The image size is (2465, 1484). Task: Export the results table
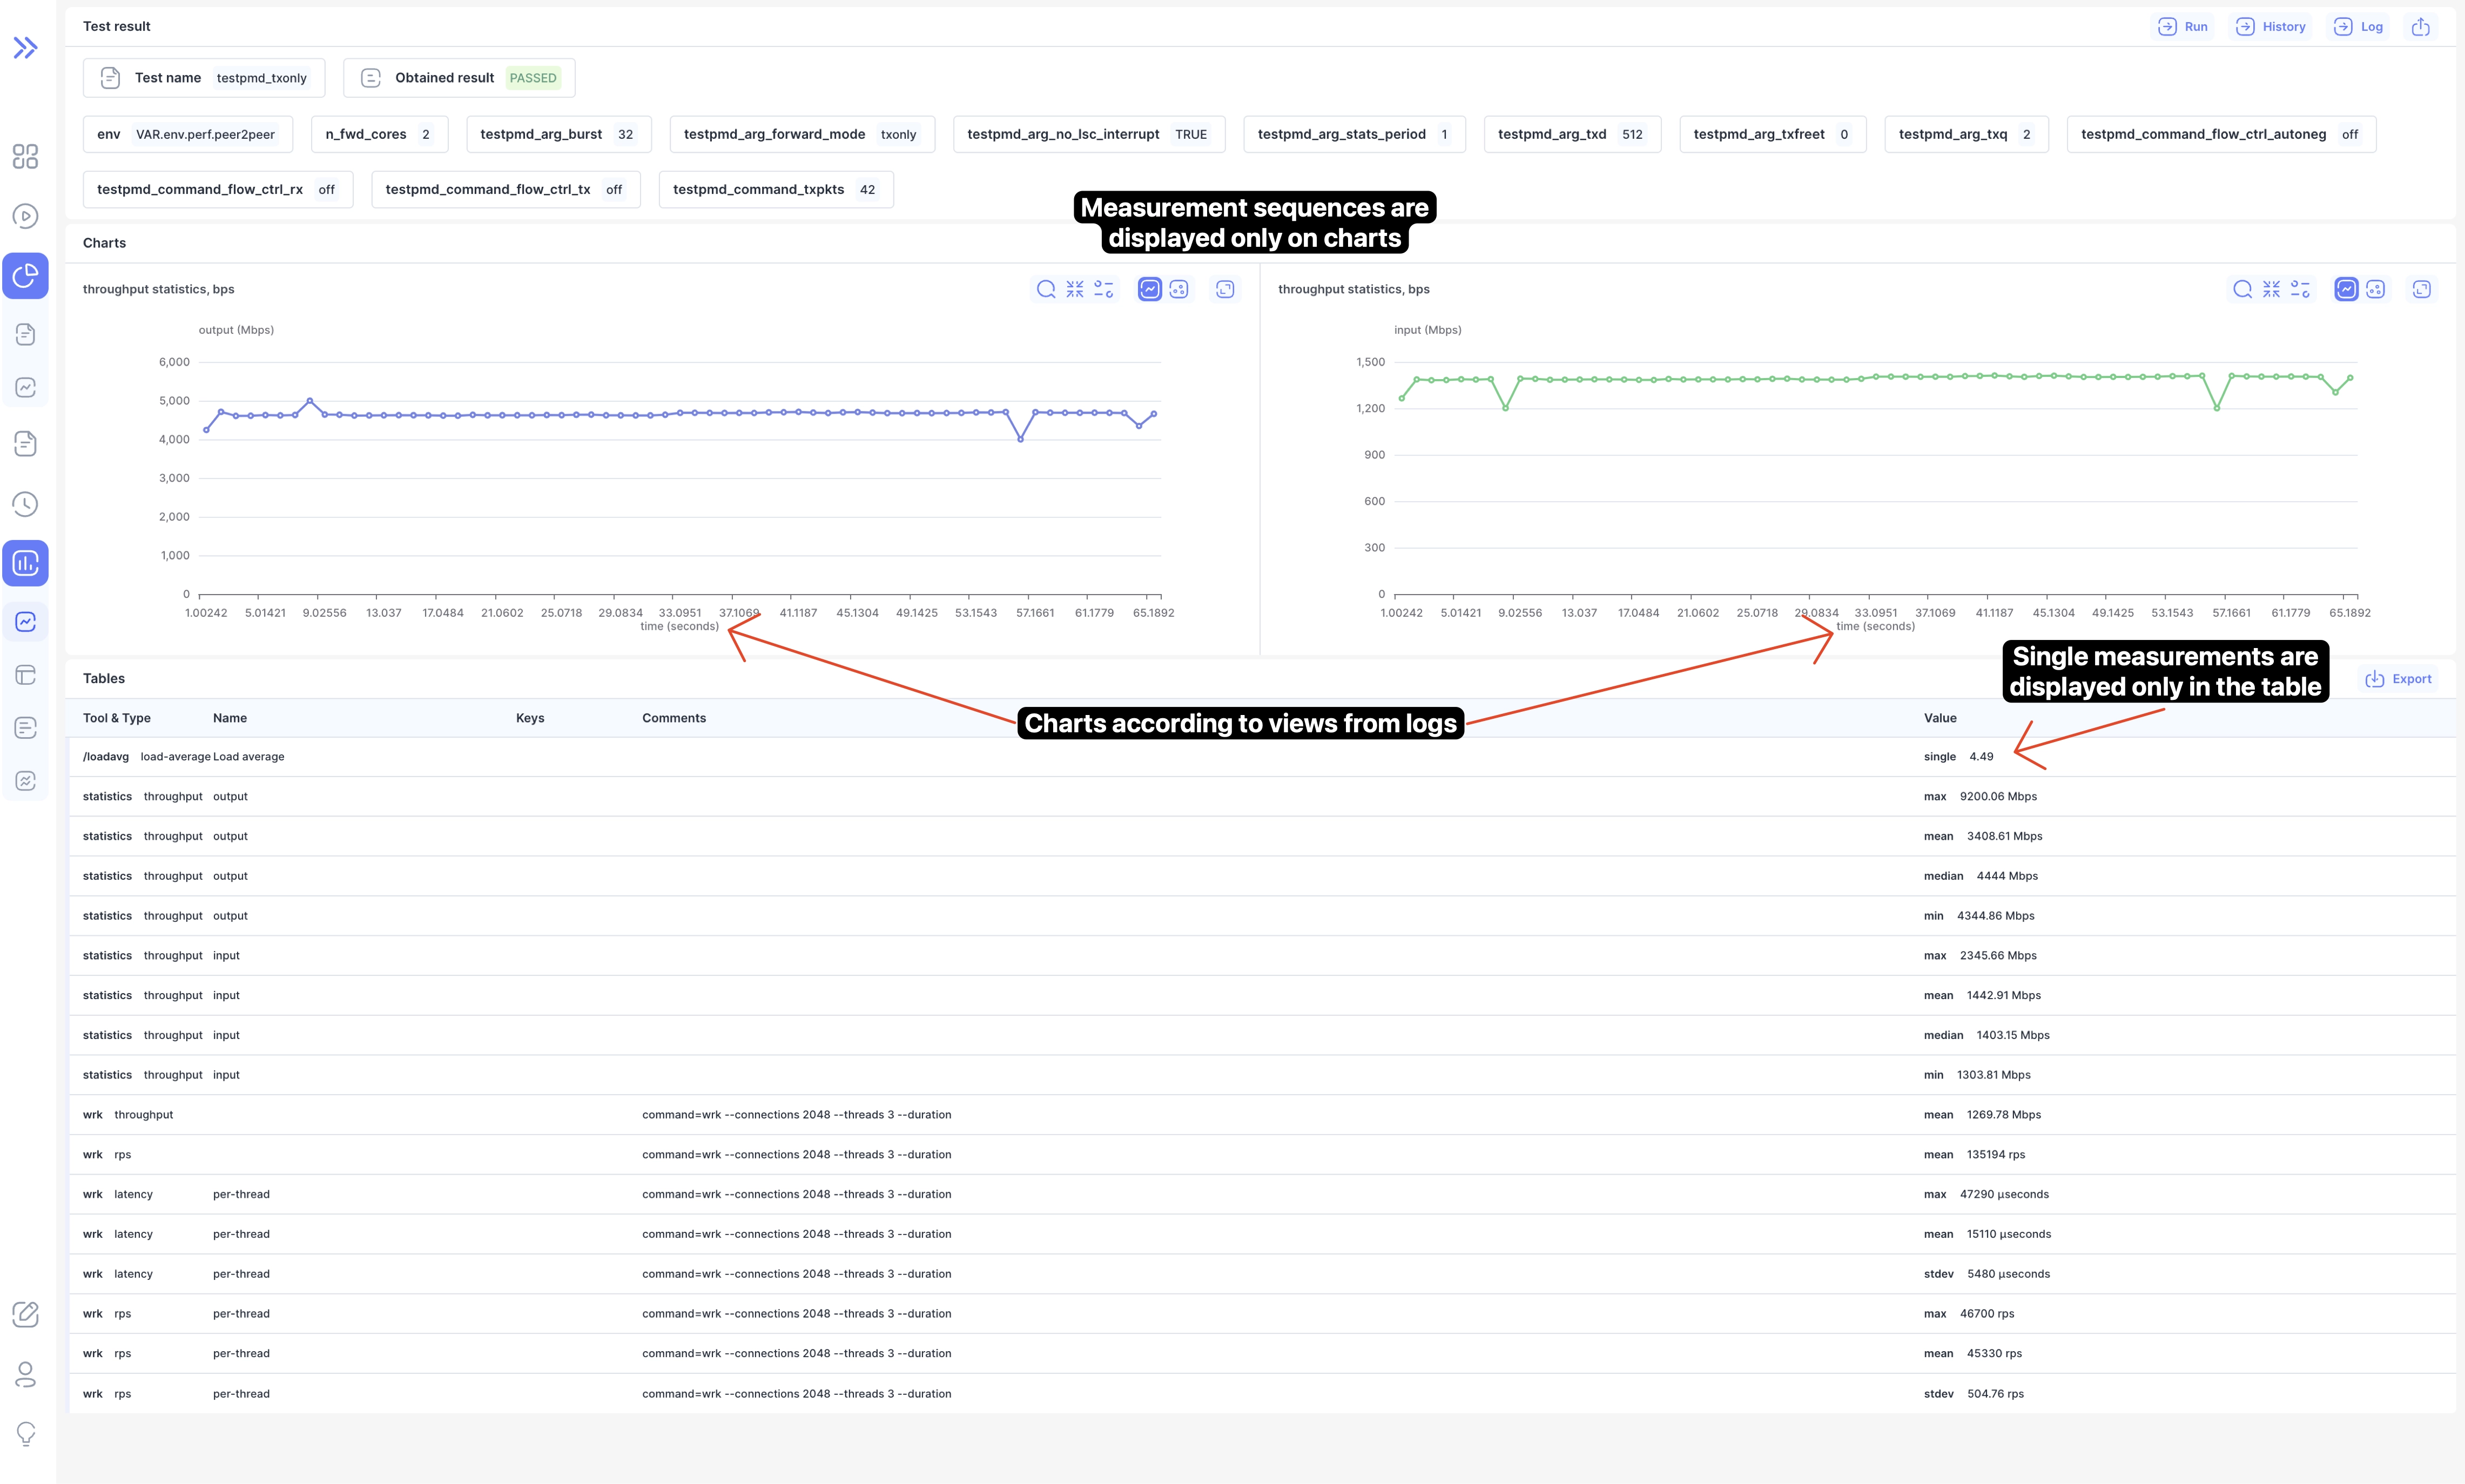2398,679
